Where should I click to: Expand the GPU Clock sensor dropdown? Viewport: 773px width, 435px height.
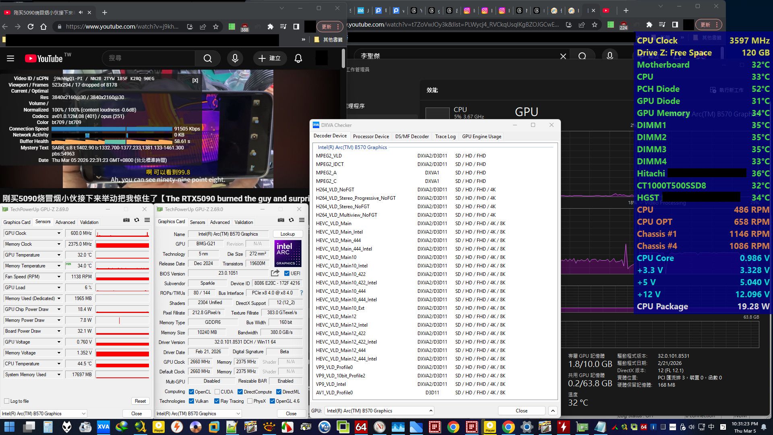coord(59,233)
